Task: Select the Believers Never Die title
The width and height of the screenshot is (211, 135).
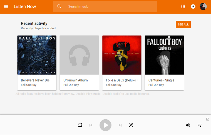Action: click(x=35, y=80)
